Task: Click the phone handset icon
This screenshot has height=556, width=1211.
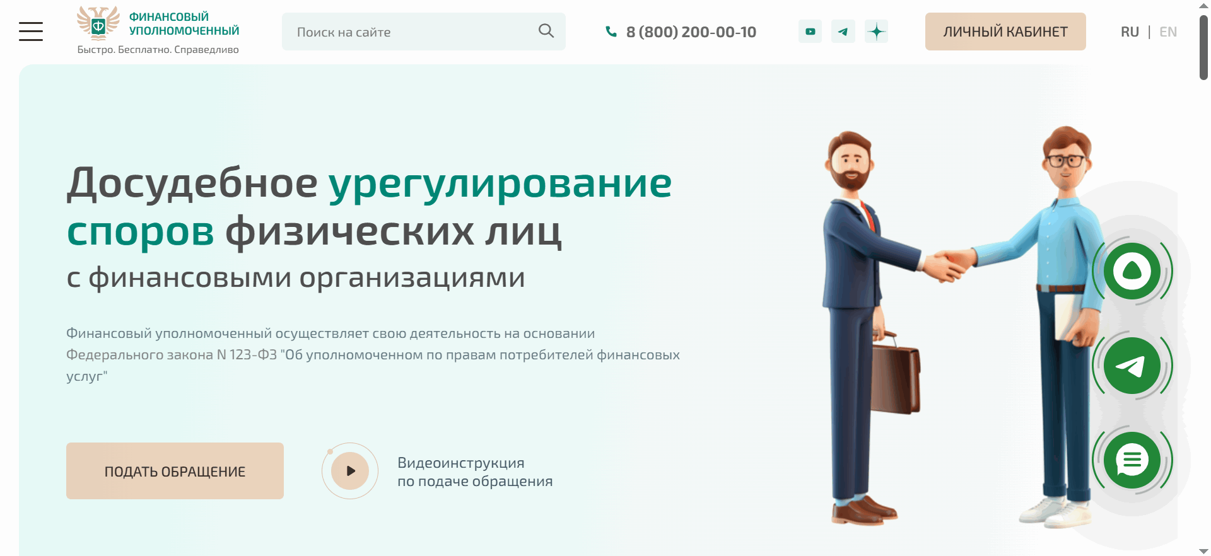Action: 611,31
